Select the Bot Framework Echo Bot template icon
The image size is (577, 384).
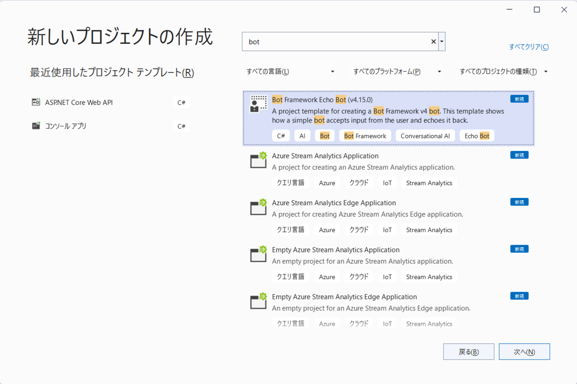pyautogui.click(x=258, y=103)
